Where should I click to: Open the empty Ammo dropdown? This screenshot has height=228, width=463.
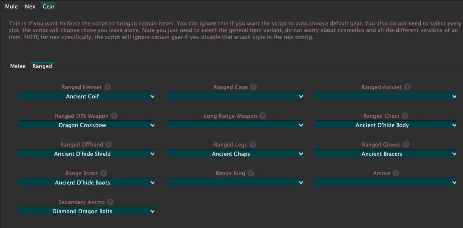click(386, 182)
